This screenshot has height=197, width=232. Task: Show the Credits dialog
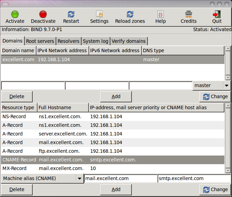(189, 17)
